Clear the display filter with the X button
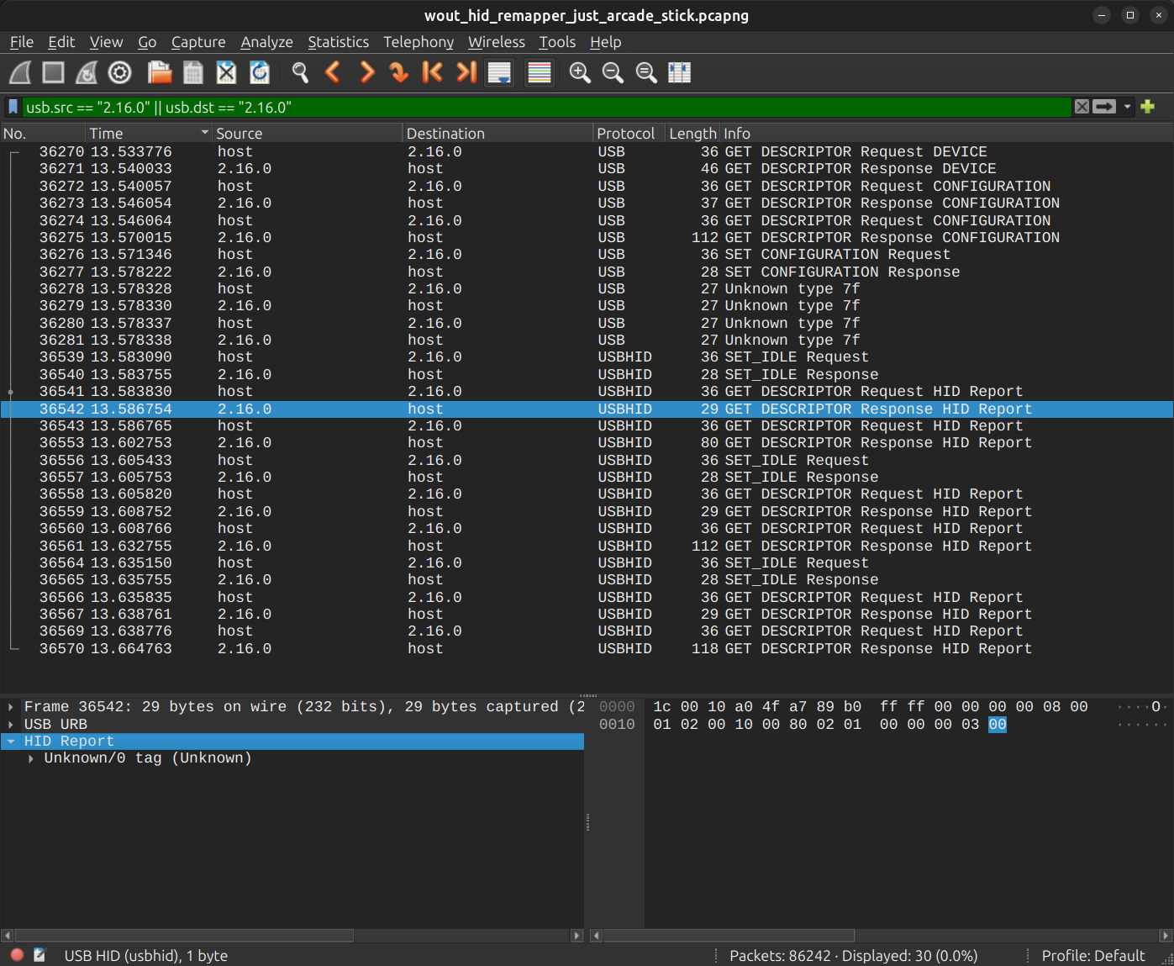 [1082, 107]
